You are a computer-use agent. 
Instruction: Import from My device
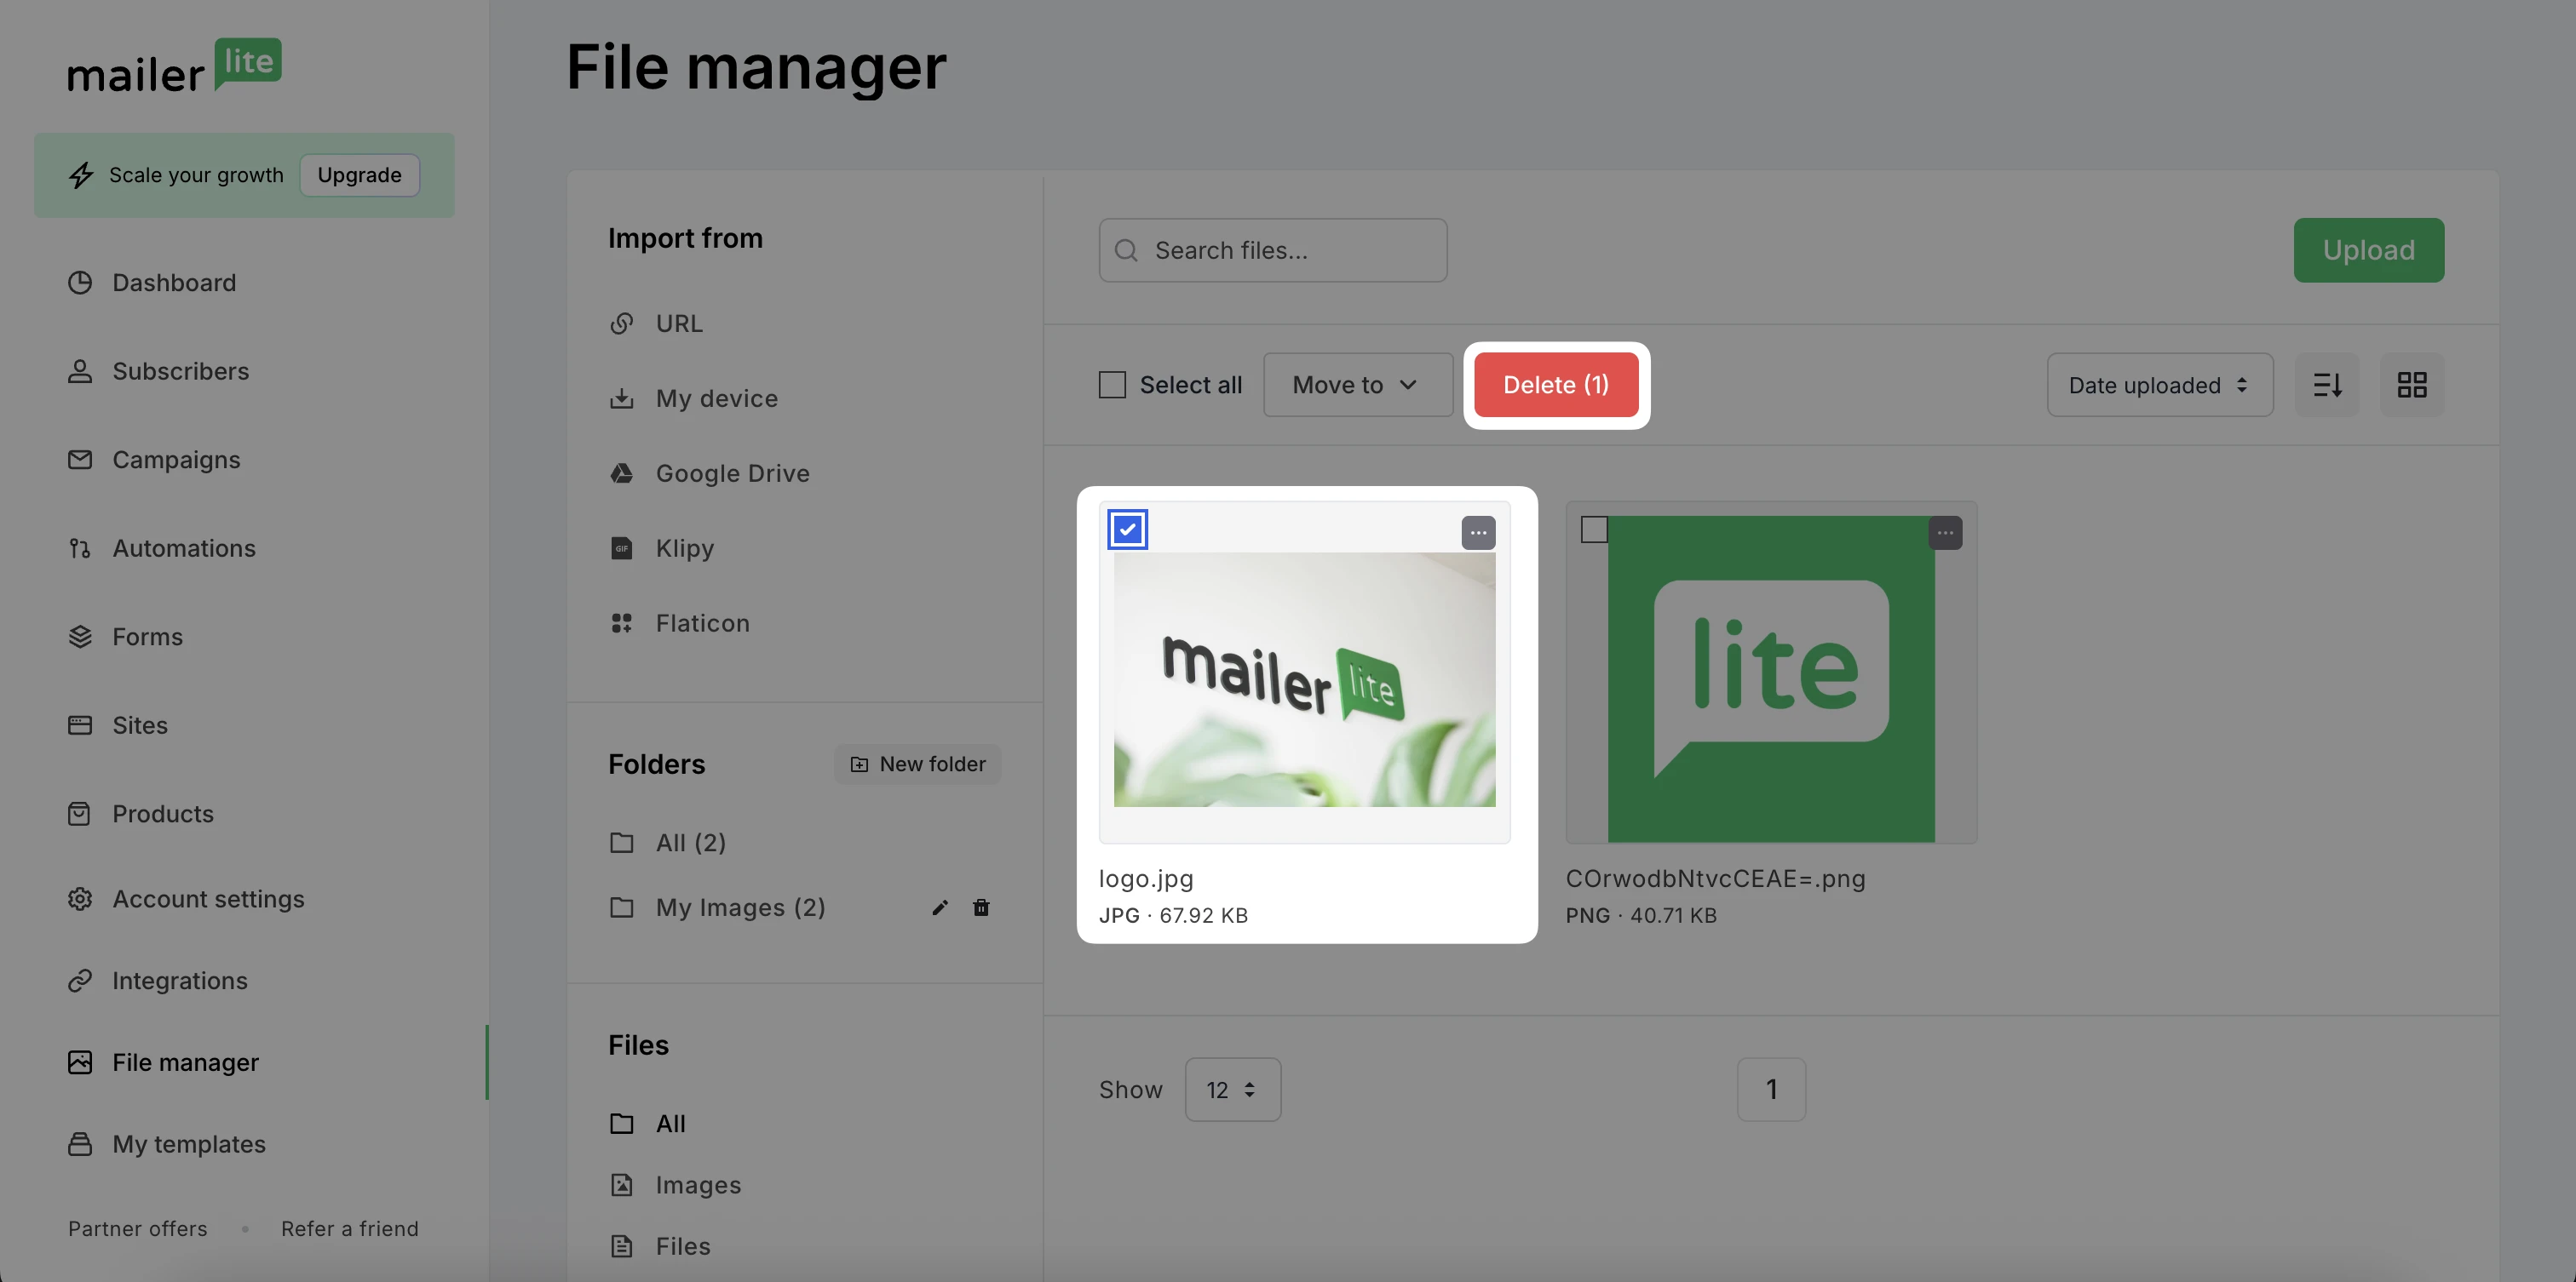717,398
